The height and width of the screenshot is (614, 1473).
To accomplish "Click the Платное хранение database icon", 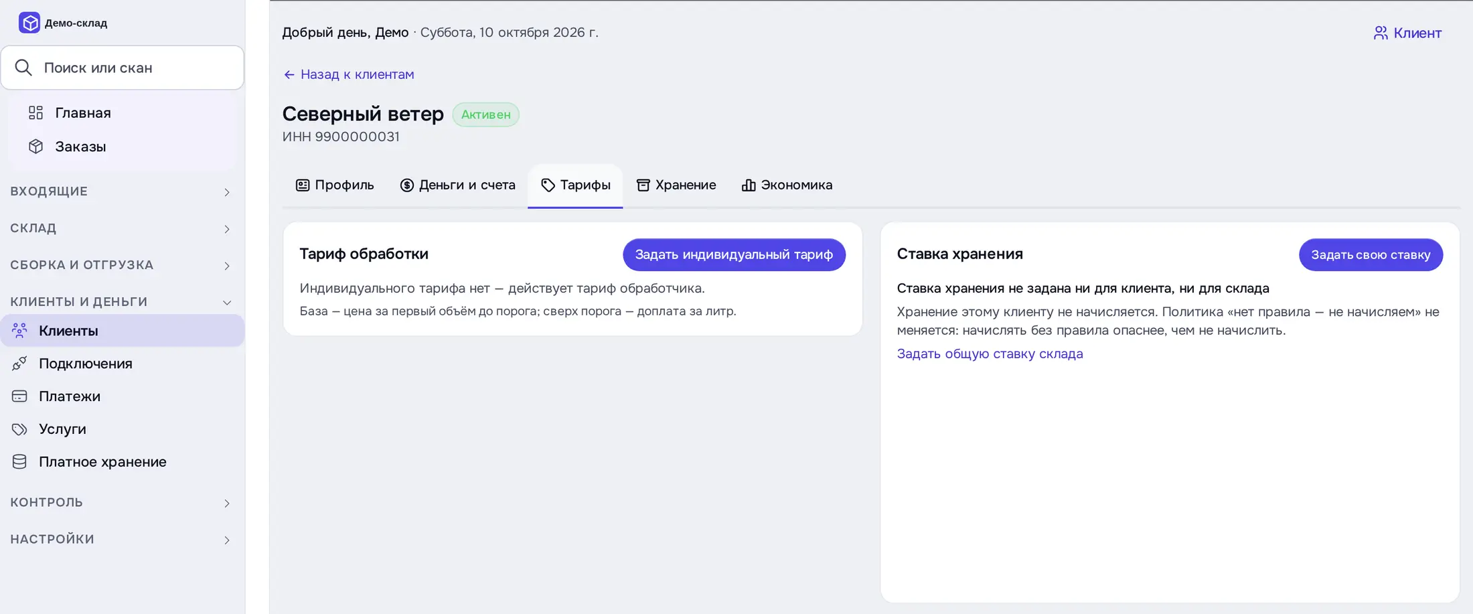I will tap(19, 461).
